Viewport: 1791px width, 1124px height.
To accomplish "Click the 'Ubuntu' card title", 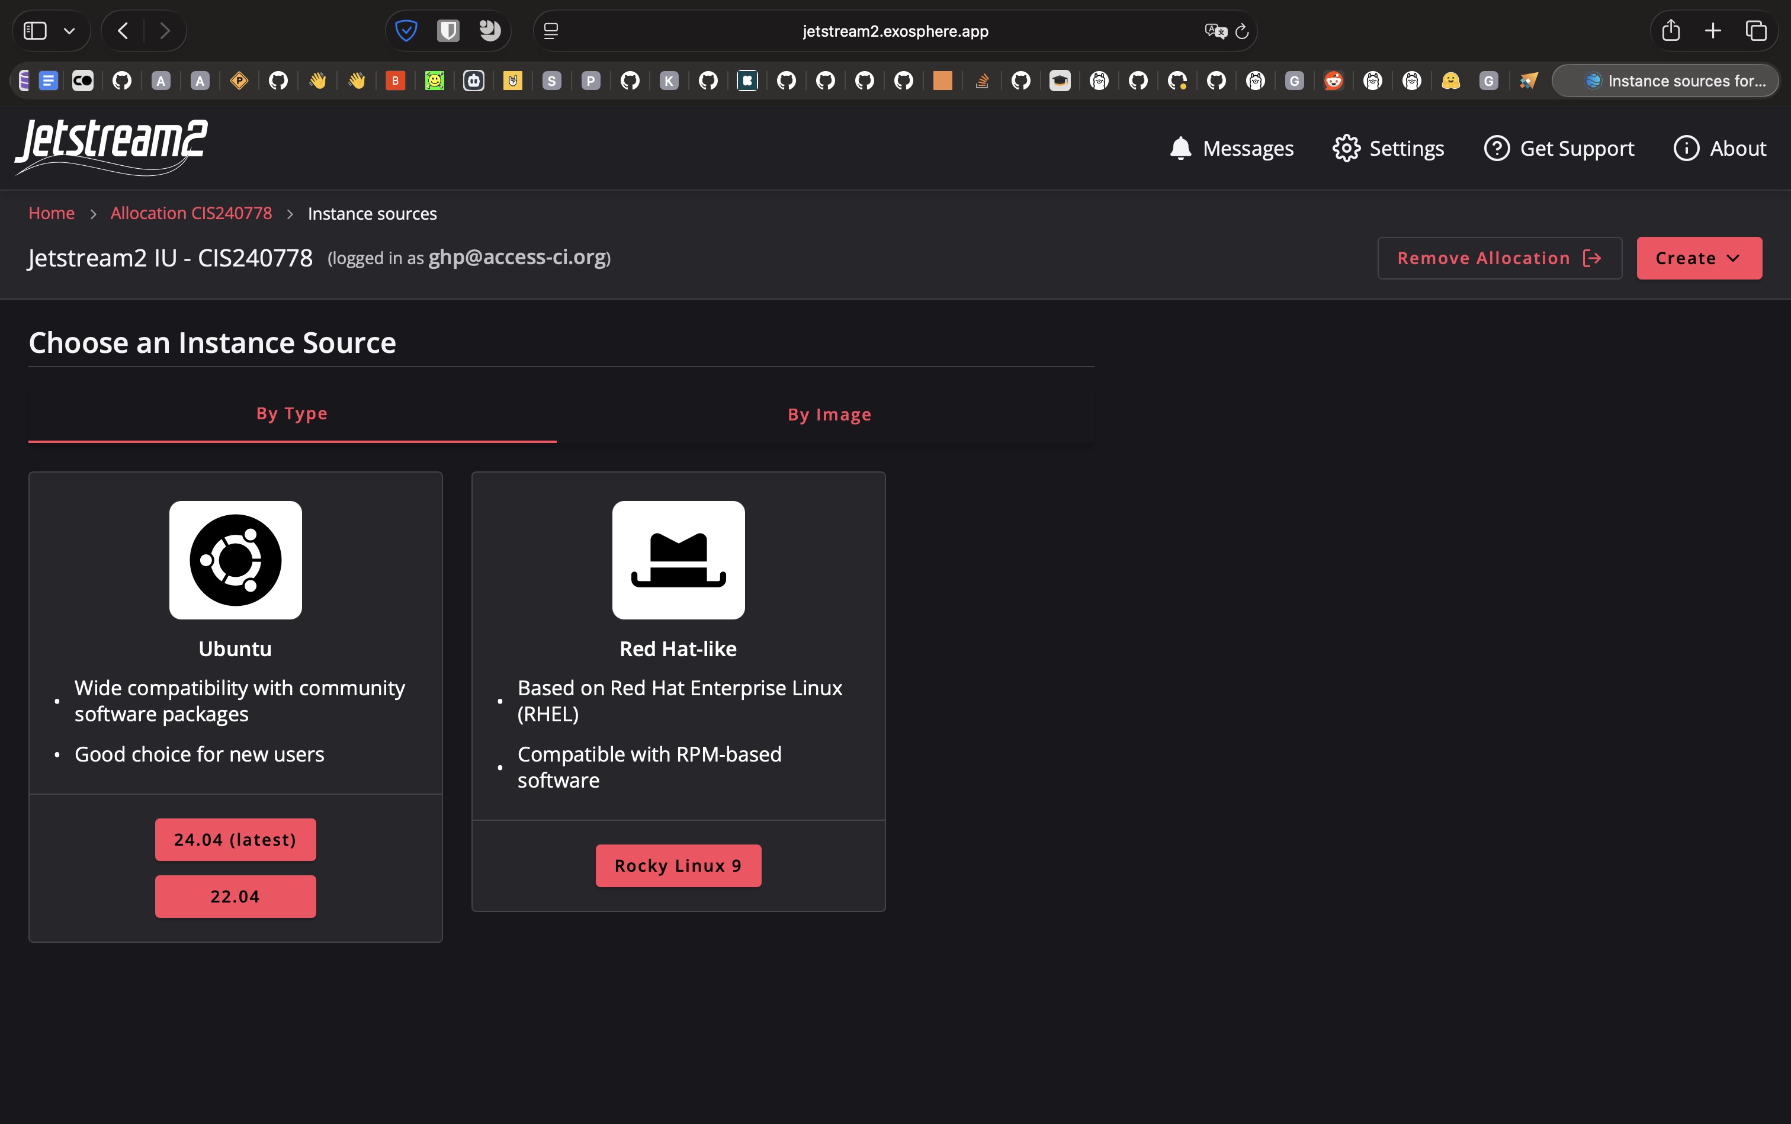I will 235,649.
